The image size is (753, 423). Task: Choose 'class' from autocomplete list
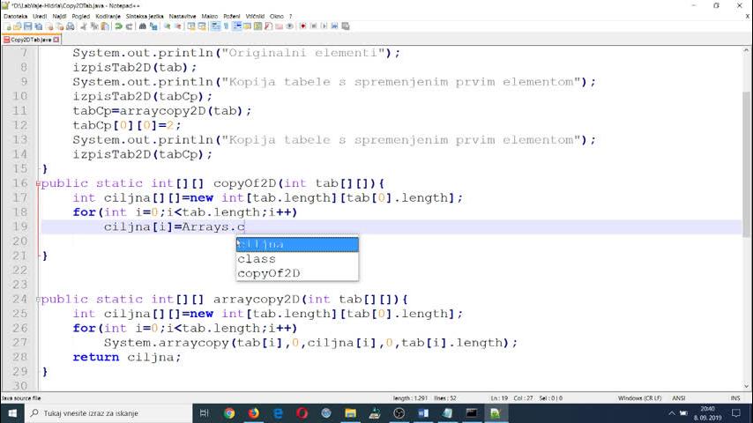(297, 259)
